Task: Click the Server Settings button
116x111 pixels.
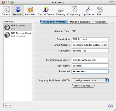Action: 83,86
